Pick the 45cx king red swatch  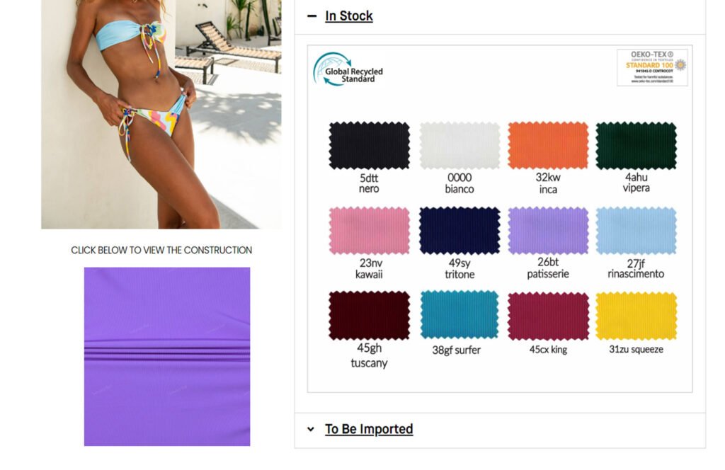click(x=548, y=316)
